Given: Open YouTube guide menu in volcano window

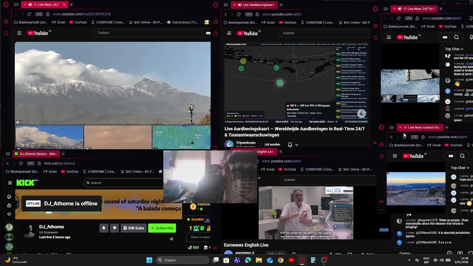Looking at the screenshot, I should click(x=19, y=33).
